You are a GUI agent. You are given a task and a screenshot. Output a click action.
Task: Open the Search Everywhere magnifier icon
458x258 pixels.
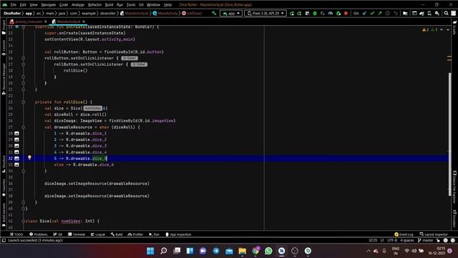click(447, 13)
